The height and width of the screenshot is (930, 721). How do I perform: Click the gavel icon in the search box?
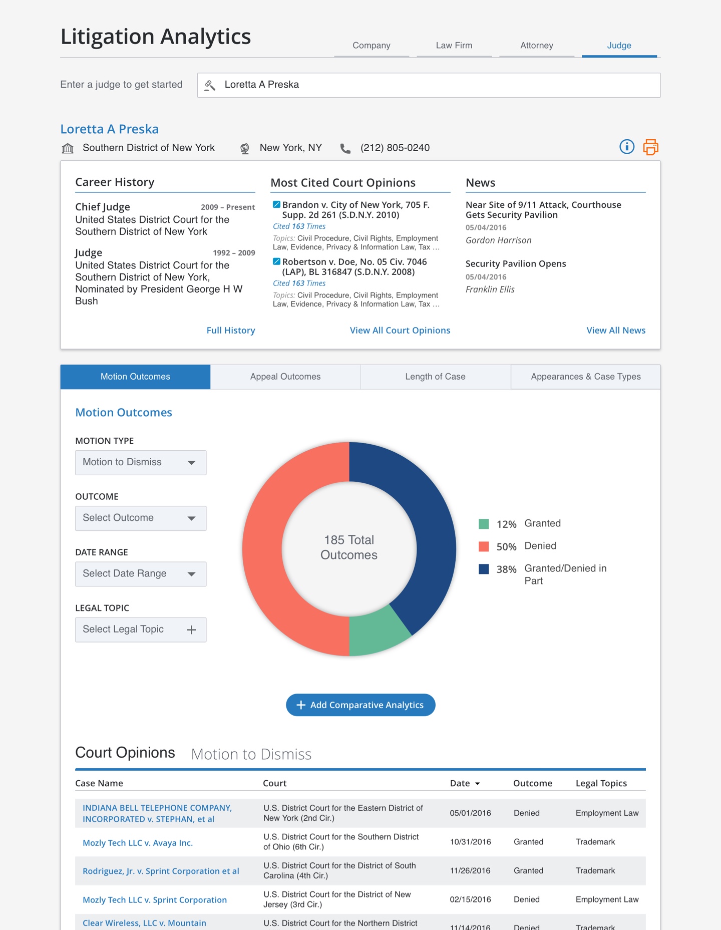[210, 85]
